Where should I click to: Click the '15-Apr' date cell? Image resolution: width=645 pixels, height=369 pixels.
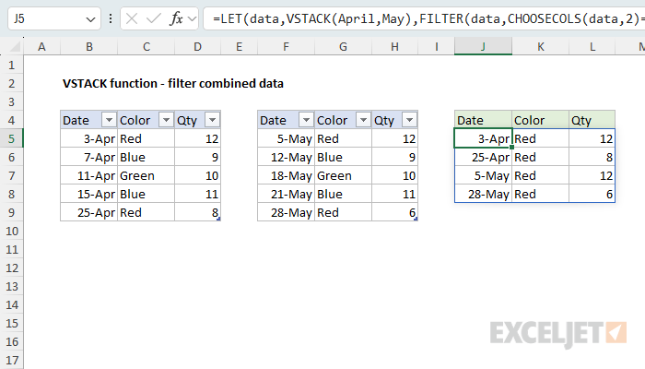pyautogui.click(x=88, y=194)
